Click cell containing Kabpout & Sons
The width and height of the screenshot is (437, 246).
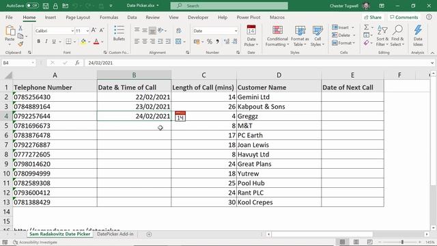pyautogui.click(x=279, y=107)
